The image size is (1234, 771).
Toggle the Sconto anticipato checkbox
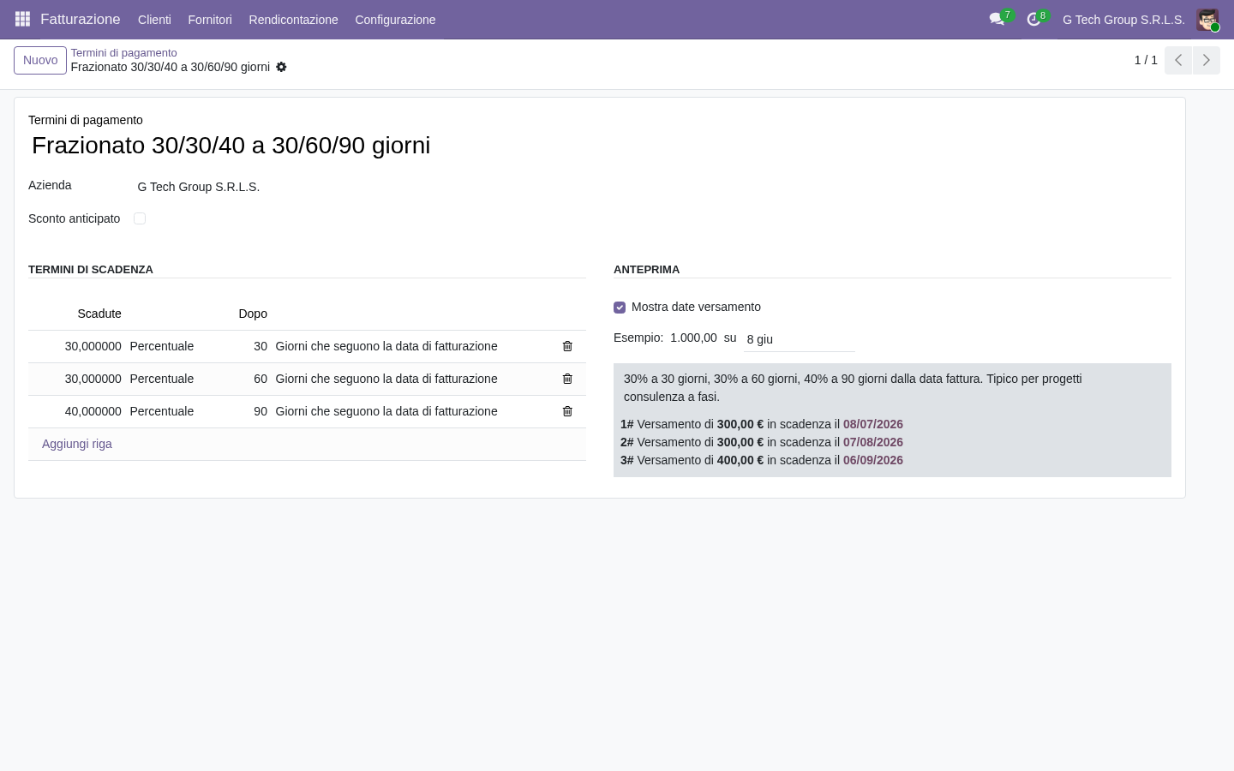[x=140, y=218]
